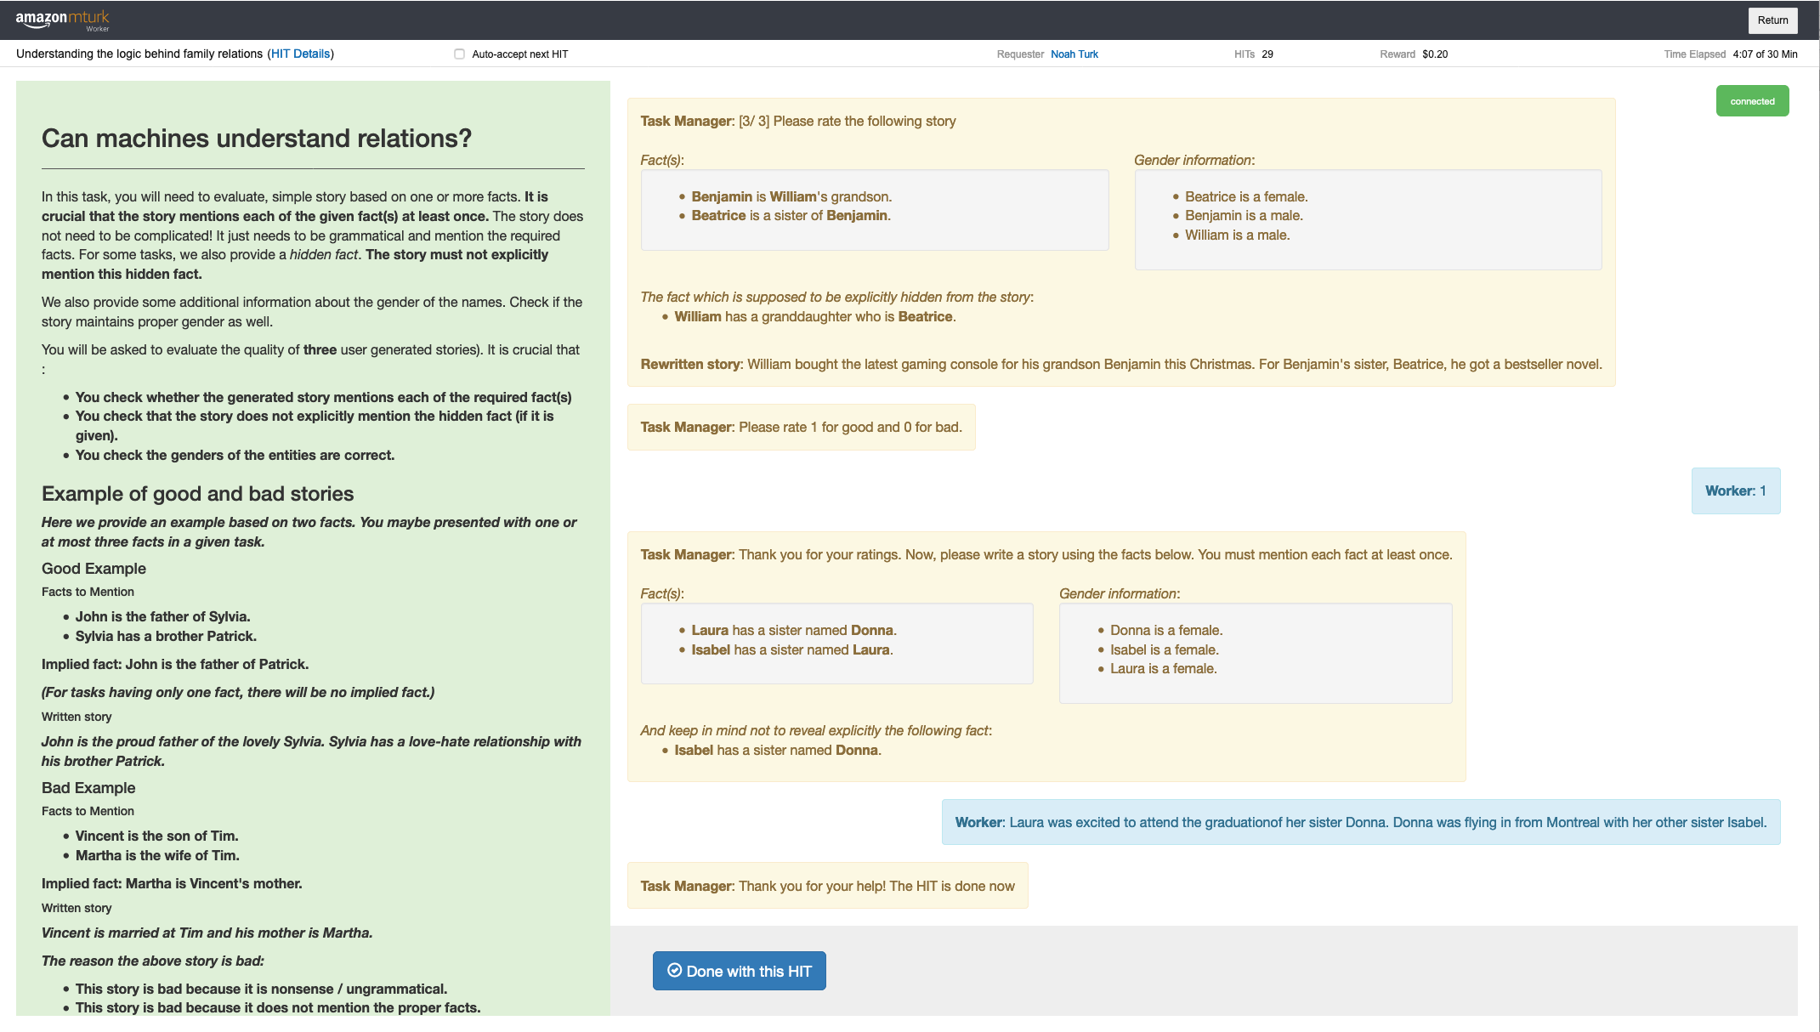Click the Amazon MTurk logo
Screen dimensions: 1820x1032
tap(62, 20)
